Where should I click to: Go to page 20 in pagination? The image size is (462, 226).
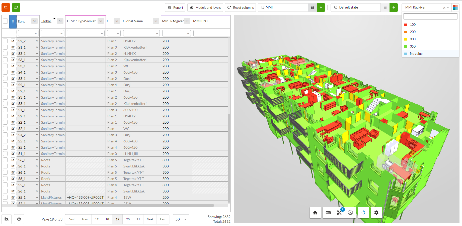128,219
